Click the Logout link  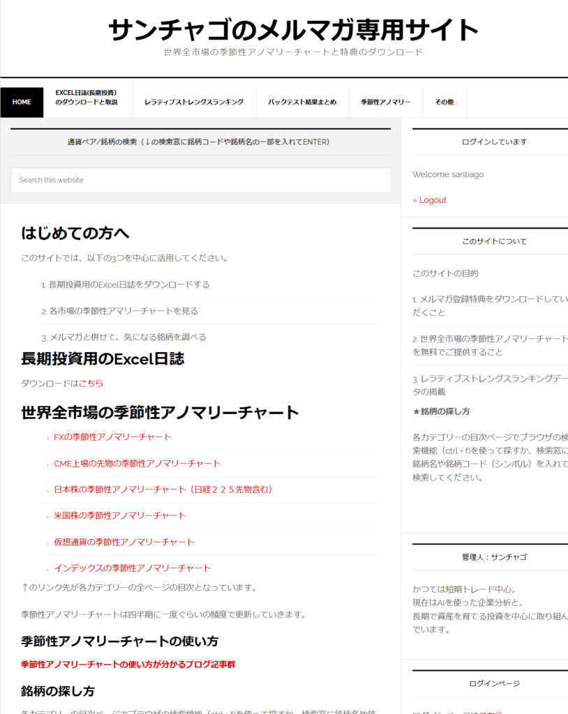click(x=433, y=199)
